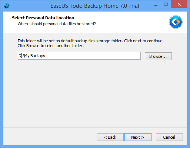Close the setup window with red X
This screenshot has width=190, height=148.
(179, 4)
